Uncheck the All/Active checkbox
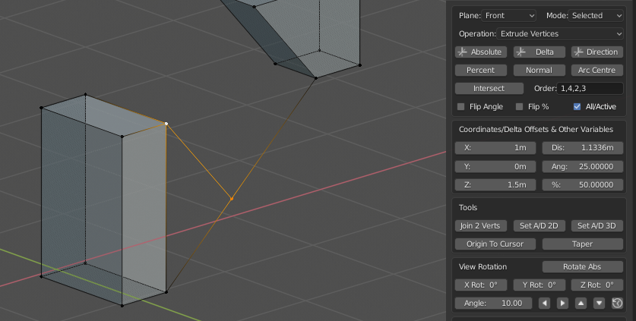The height and width of the screenshot is (321, 636). 577,107
